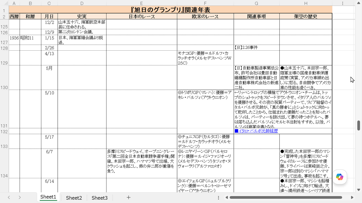Select column D header
The image size is (362, 203).
82,3
